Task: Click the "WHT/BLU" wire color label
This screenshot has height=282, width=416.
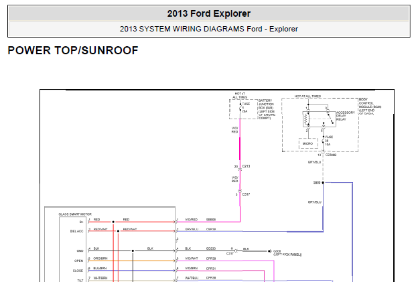Action: click(x=192, y=278)
